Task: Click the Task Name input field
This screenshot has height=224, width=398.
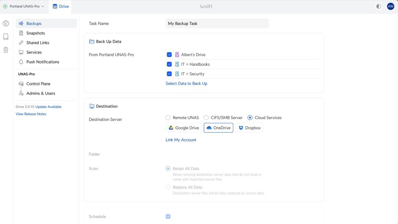Action: point(217,24)
